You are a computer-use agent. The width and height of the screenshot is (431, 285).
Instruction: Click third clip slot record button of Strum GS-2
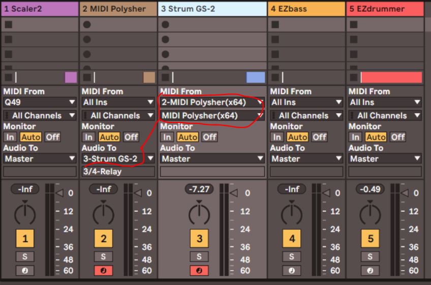pyautogui.click(x=165, y=54)
